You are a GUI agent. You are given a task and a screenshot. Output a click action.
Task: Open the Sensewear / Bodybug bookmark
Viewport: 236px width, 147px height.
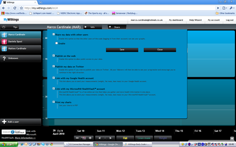(125, 13)
